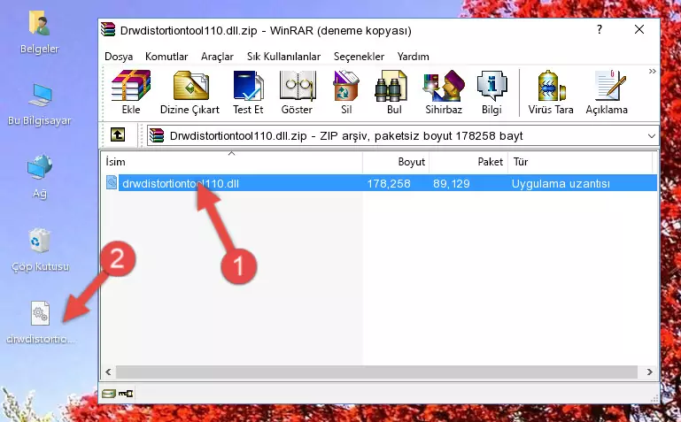The height and width of the screenshot is (422, 681).
Task: Sort files by İsim column header
Action: [x=232, y=162]
